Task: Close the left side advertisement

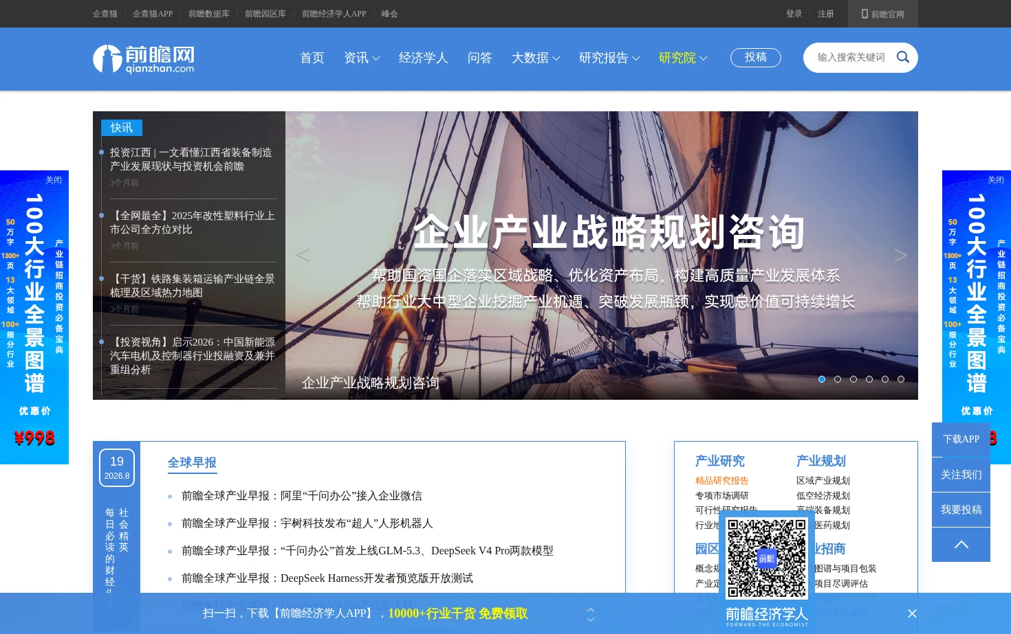Action: 54,180
